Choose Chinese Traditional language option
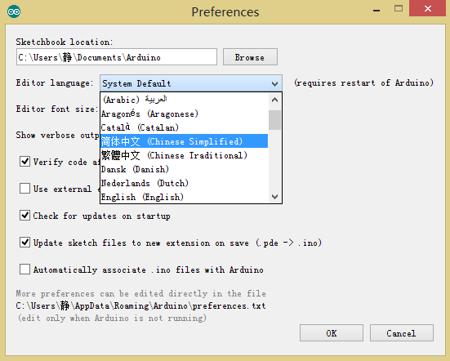Screen dimensions: 450x361 (184, 155)
